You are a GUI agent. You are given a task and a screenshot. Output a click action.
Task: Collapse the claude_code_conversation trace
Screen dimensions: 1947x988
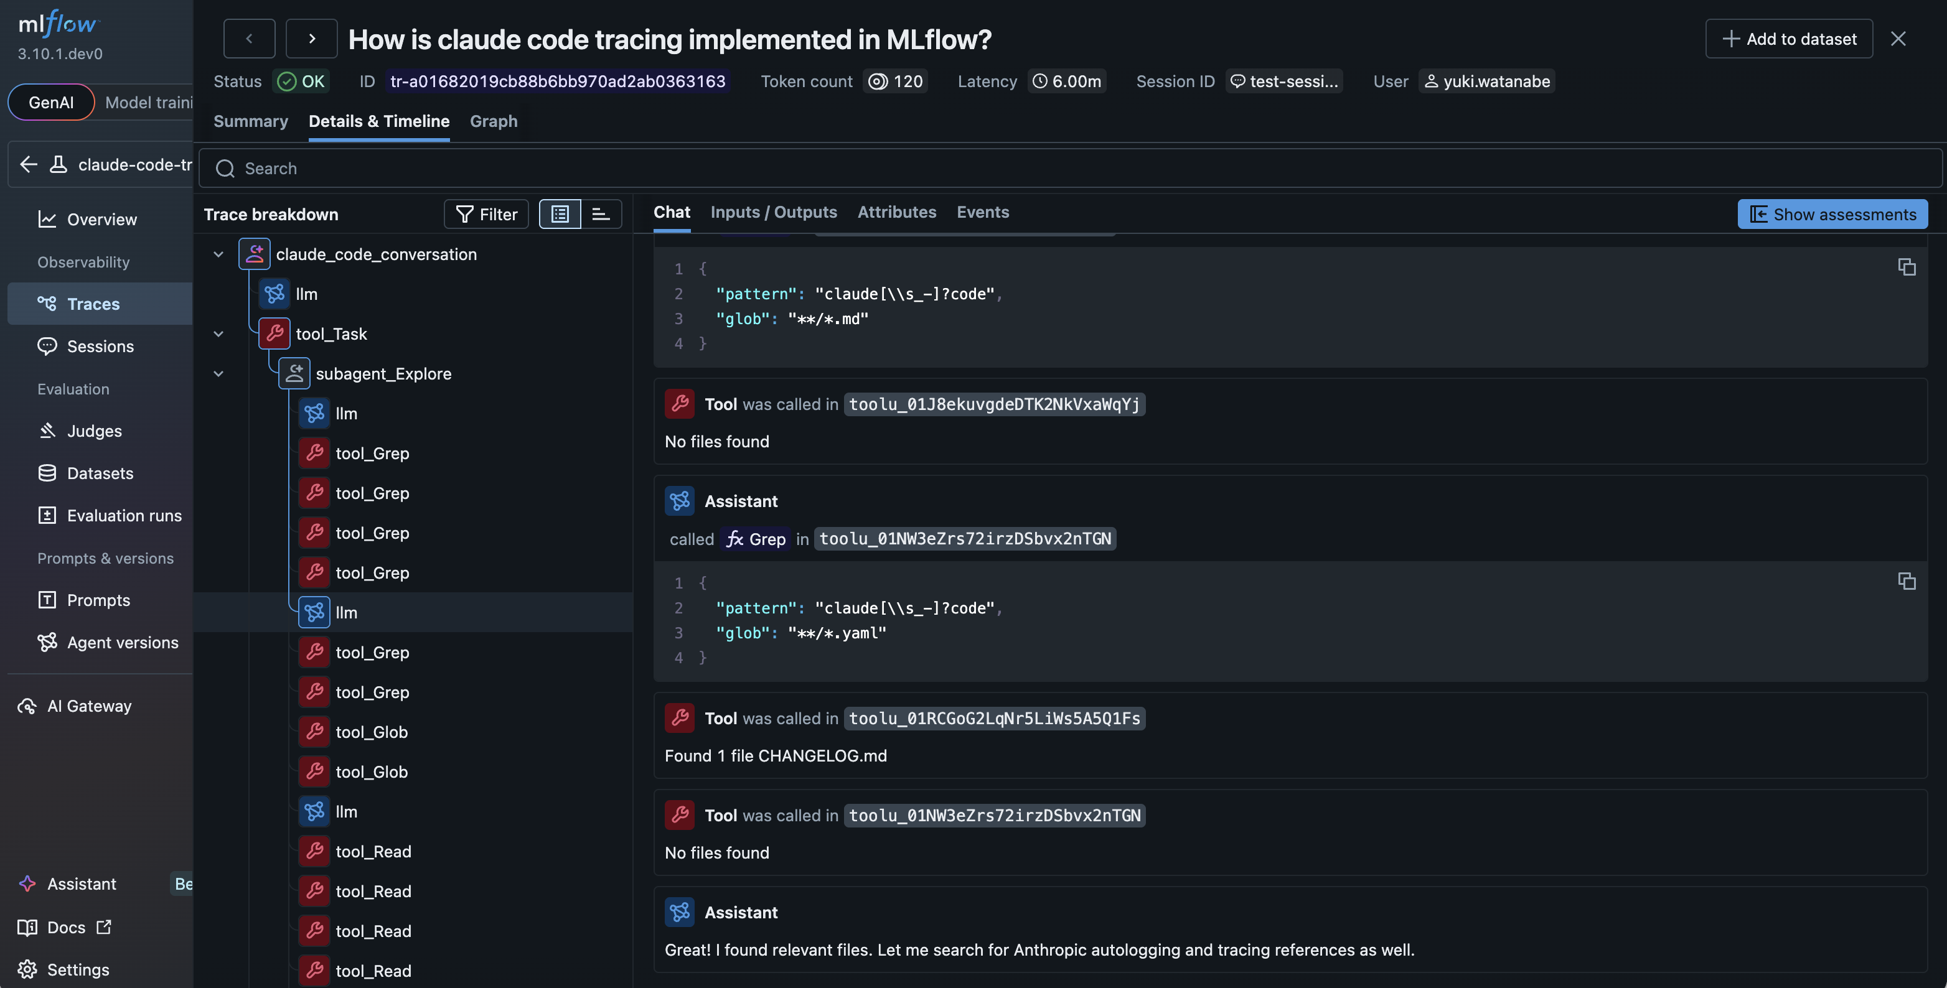click(x=218, y=254)
